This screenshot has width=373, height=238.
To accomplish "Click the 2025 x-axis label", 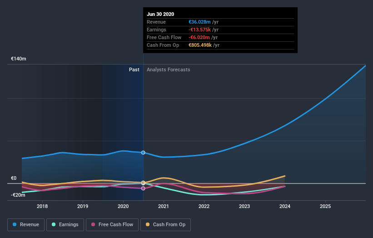I will [325, 206].
